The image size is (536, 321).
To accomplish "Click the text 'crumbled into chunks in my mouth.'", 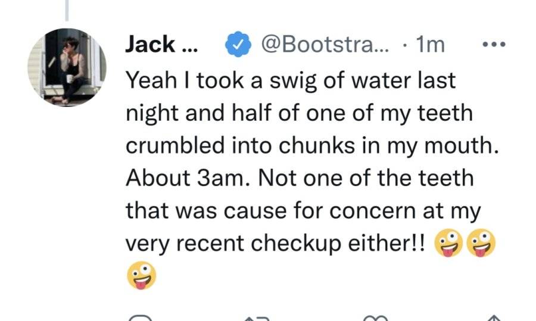I will tap(312, 146).
